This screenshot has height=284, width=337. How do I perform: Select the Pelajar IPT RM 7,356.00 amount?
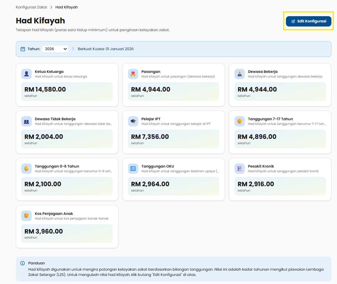[150, 137]
